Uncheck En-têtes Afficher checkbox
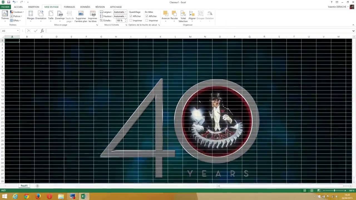This screenshot has width=356, height=200. click(x=147, y=16)
